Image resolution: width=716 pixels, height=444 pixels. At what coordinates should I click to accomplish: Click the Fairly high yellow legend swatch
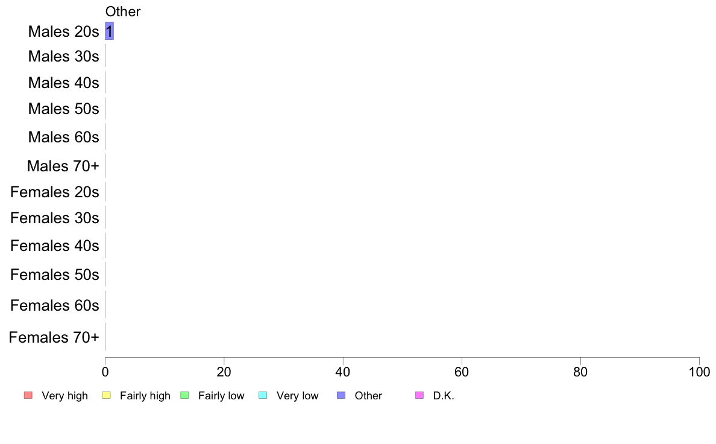[107, 395]
